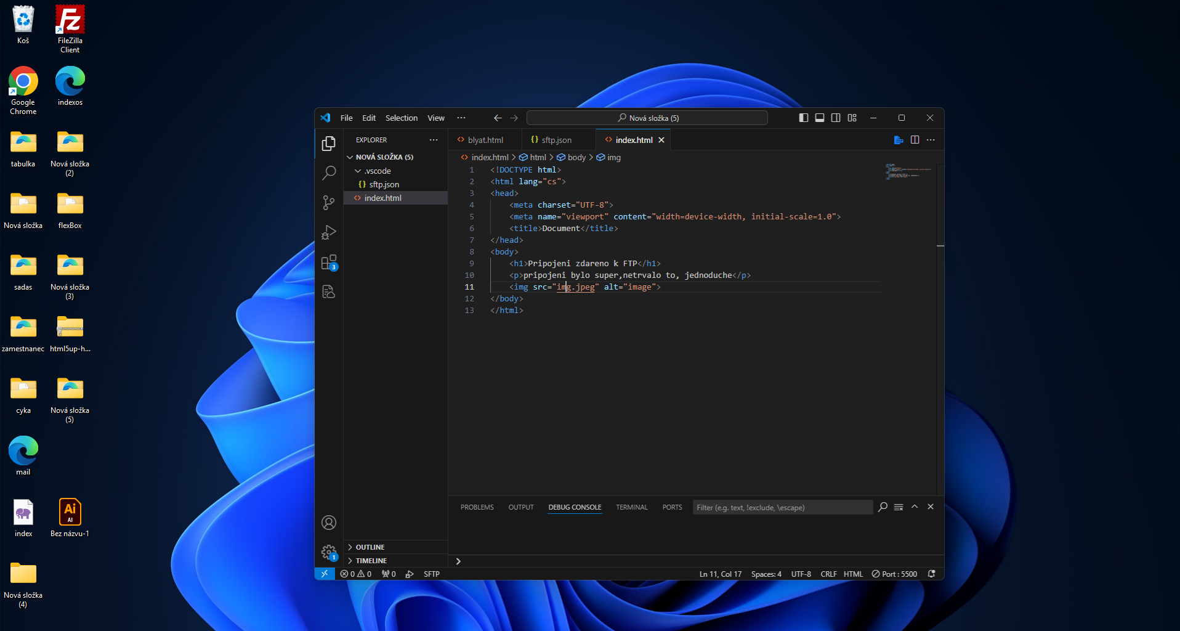Click the Go Back arrow in title bar
Image resolution: width=1180 pixels, height=631 pixels.
(498, 118)
